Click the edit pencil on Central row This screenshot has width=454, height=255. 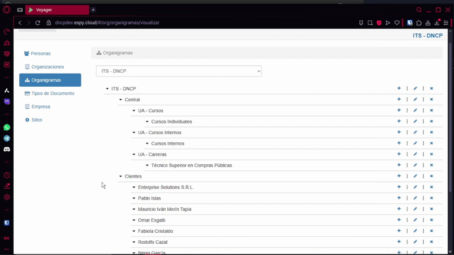pos(415,100)
